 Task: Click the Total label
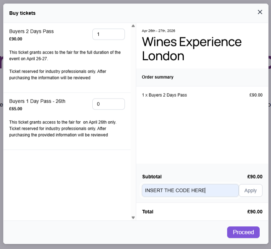coord(148,212)
